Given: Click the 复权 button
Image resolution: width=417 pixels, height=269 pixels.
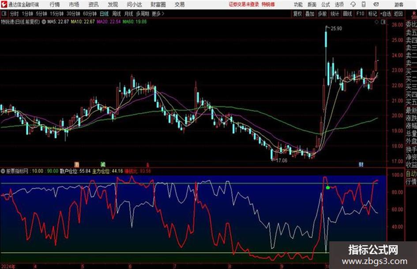Looking at the screenshot, I should click(297, 14).
